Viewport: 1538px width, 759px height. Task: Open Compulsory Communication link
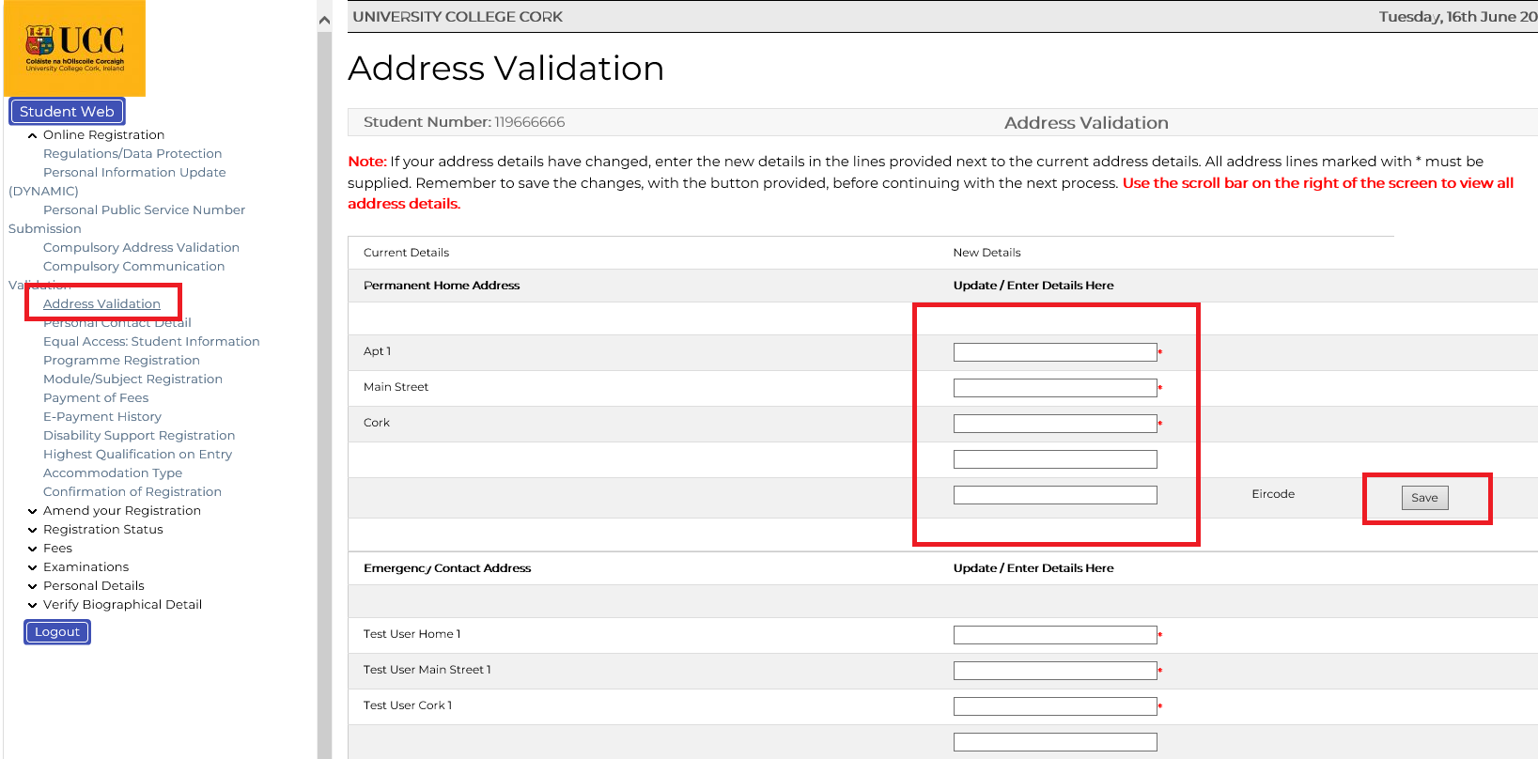tap(133, 266)
